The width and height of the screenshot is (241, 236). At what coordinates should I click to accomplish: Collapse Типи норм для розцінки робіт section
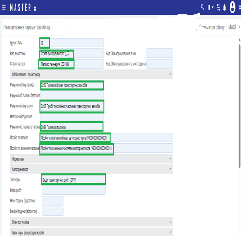(170, 233)
